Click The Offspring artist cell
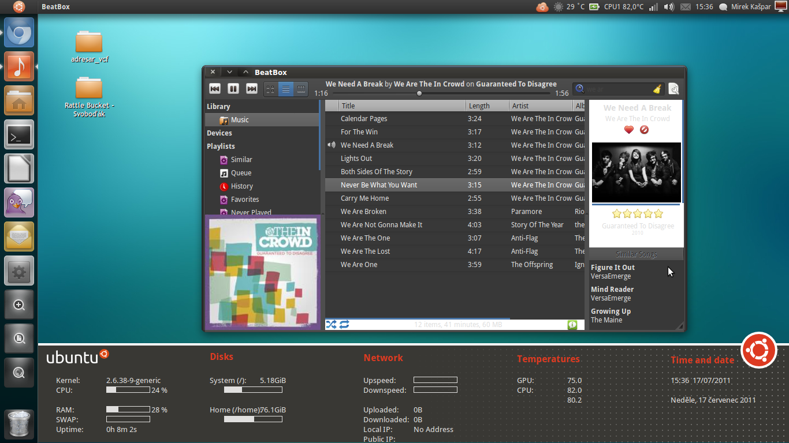 point(532,264)
